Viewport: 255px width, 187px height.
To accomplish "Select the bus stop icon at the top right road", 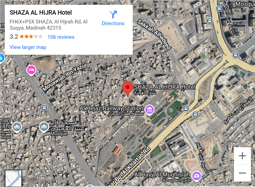I will point(219,8).
